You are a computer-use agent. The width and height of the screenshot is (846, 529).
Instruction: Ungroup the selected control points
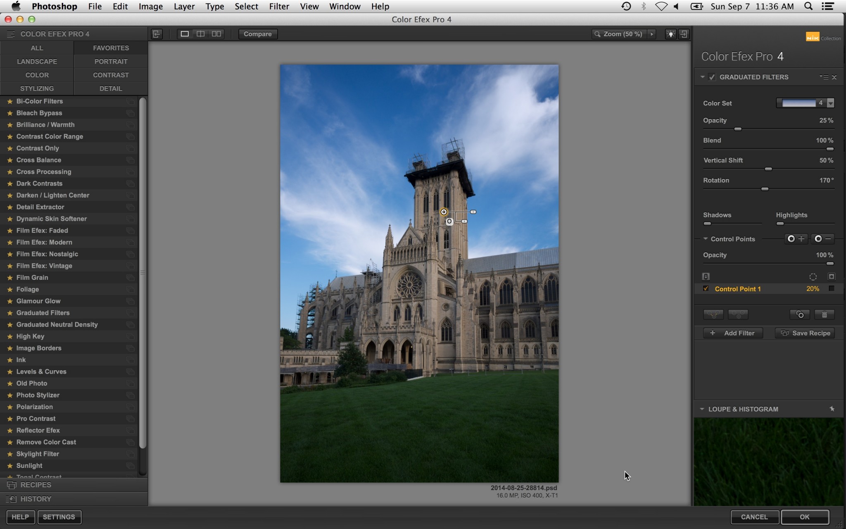(x=738, y=315)
